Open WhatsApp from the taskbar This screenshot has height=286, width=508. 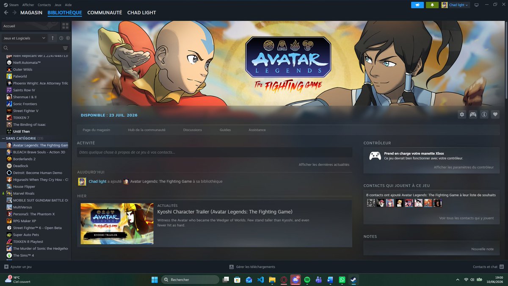click(341, 280)
